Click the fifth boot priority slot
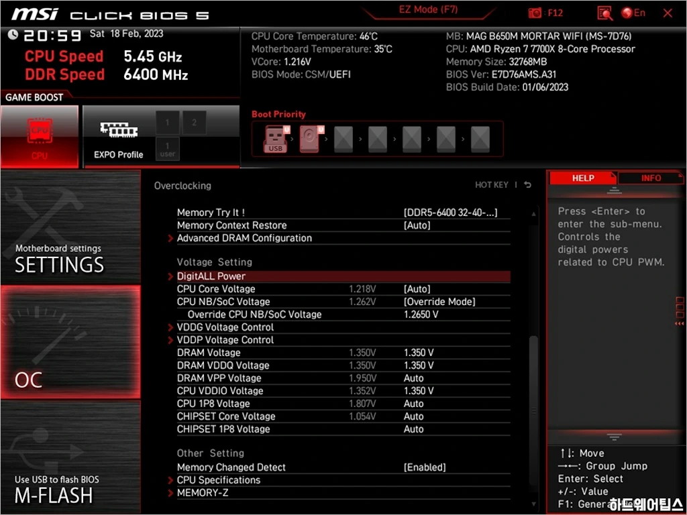Viewport: 687px width, 515px height. (x=412, y=139)
